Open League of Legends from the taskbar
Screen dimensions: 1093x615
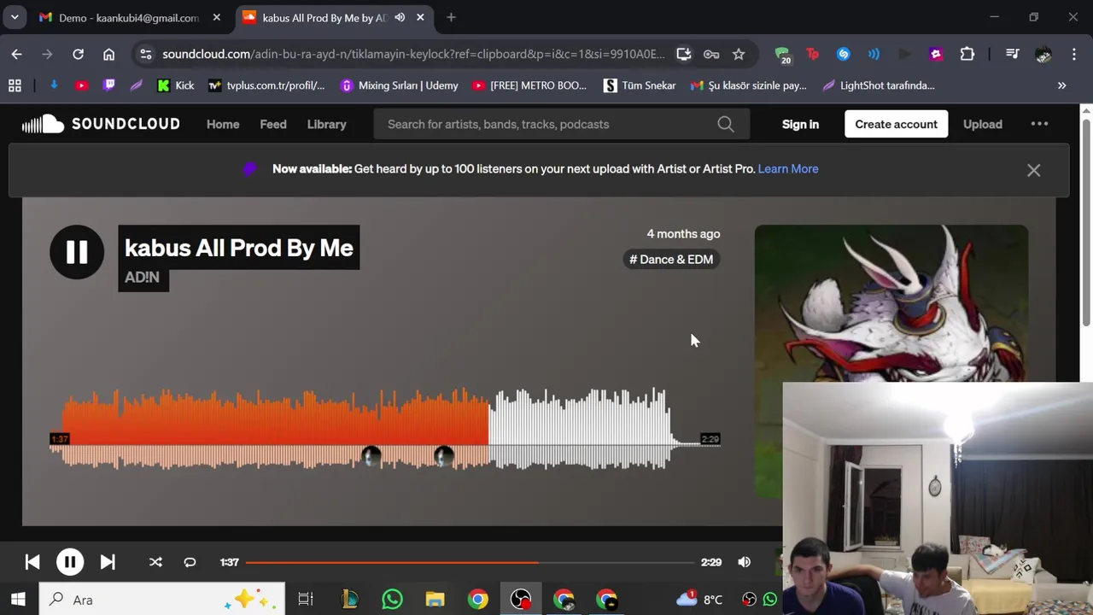pos(349,599)
